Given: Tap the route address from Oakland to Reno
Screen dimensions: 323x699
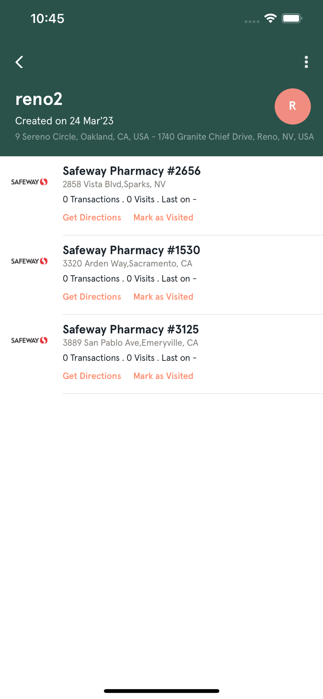Looking at the screenshot, I should point(164,137).
